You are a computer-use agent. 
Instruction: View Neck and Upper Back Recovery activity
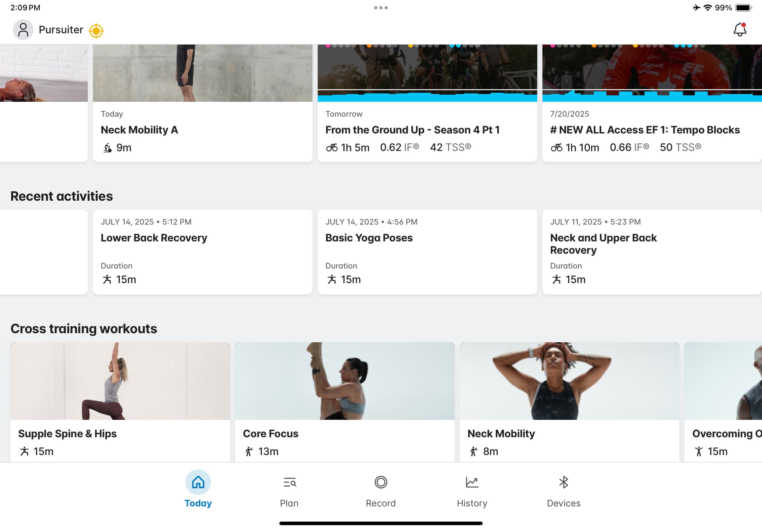point(652,252)
